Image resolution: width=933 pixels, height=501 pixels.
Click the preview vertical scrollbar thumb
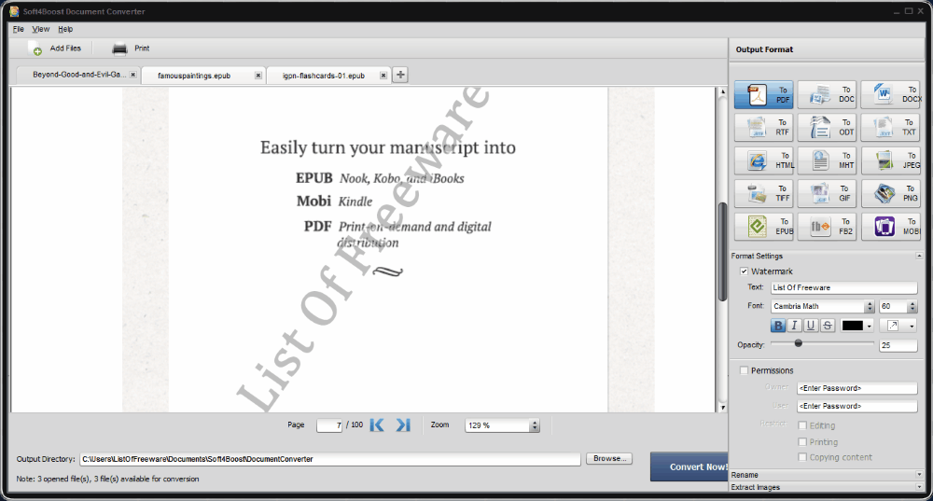pos(722,252)
